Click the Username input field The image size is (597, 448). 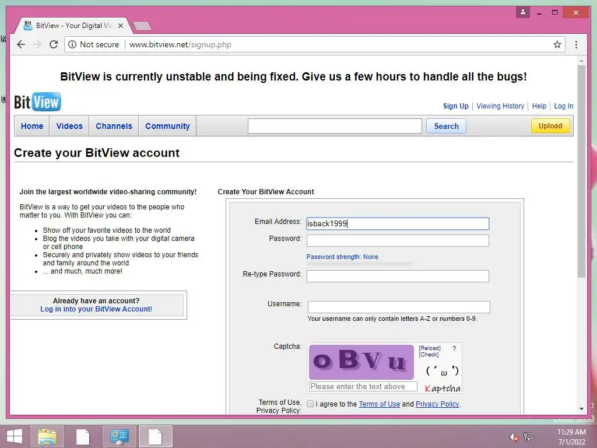(x=399, y=307)
